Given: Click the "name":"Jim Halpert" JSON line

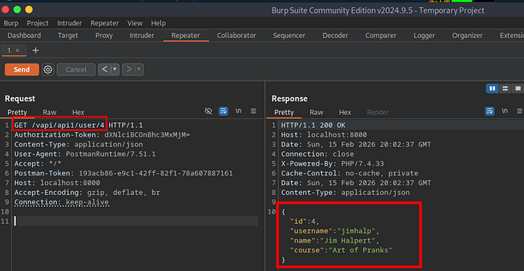Looking at the screenshot, I should pyautogui.click(x=335, y=240).
